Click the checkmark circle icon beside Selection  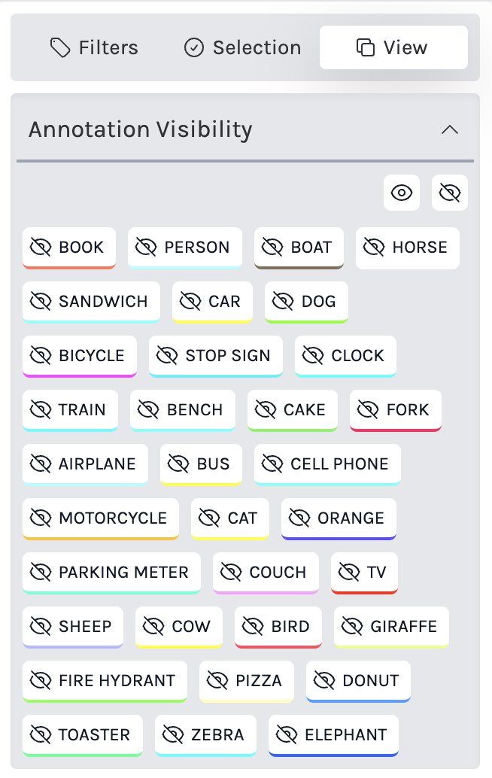[x=194, y=48]
